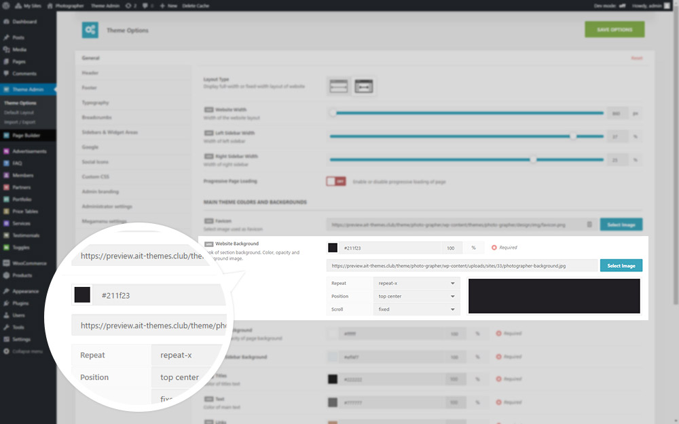679x424 pixels.
Task: Toggle the Dev mode switch in admin bar
Action: [622, 6]
